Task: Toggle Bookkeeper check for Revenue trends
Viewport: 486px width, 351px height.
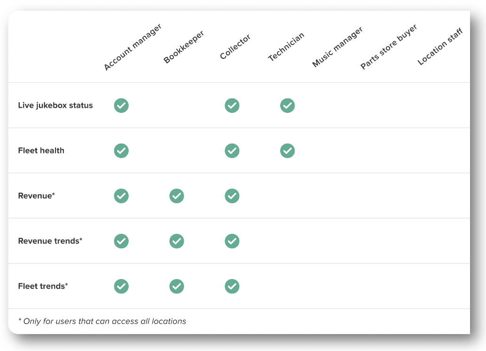Action: [177, 241]
